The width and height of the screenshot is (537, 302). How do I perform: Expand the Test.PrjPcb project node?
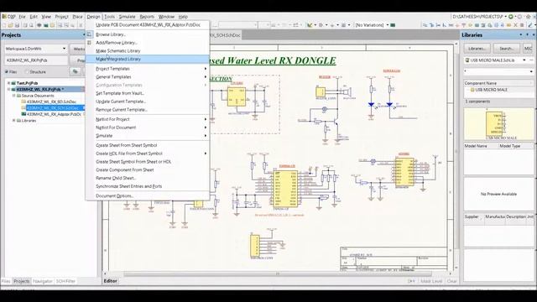coord(8,83)
